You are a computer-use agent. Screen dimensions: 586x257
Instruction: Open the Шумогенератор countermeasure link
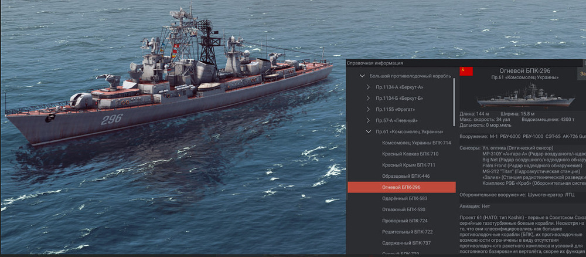click(545, 195)
